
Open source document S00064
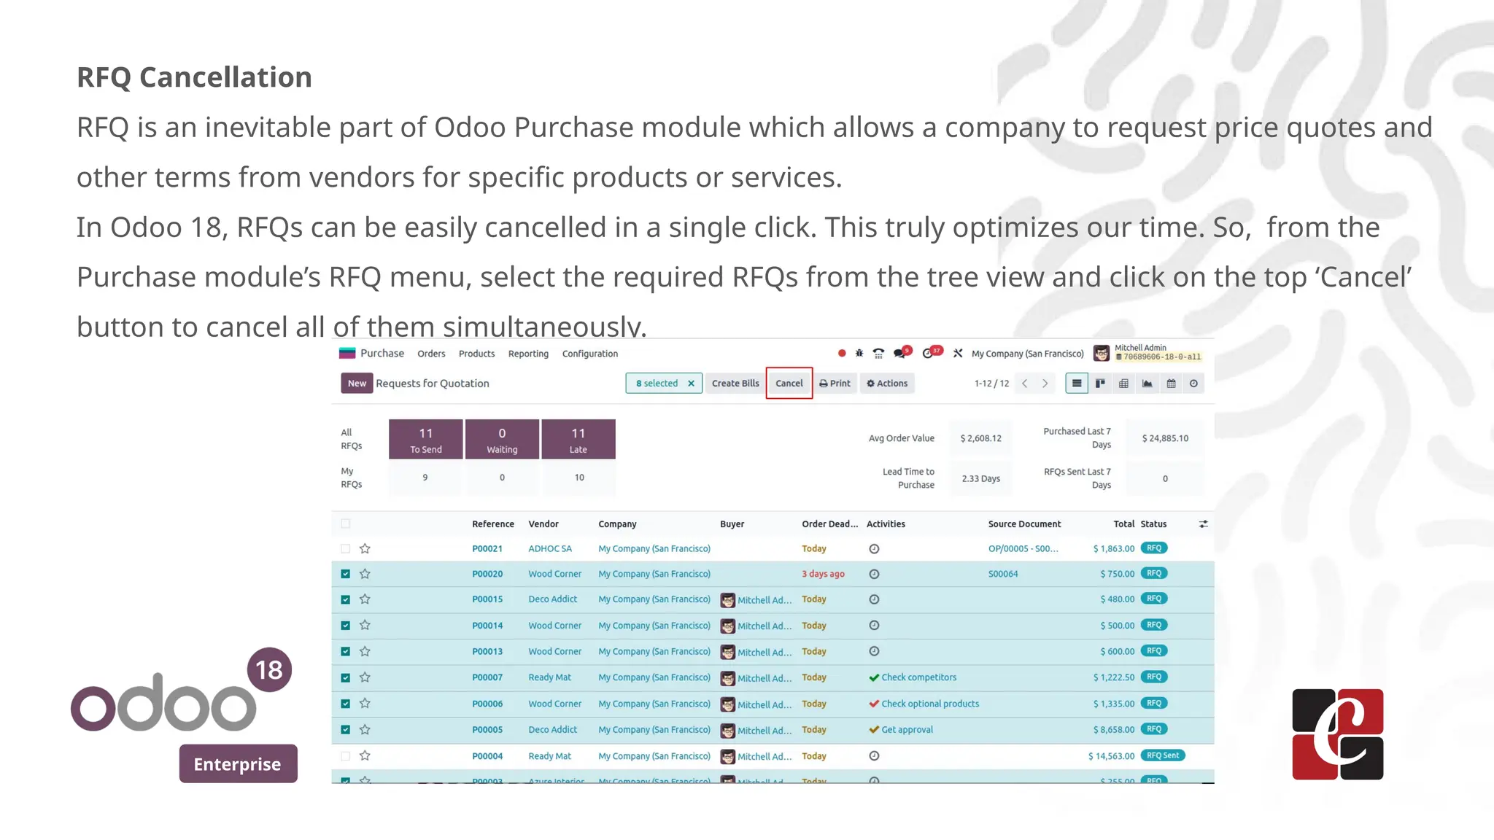(x=1003, y=574)
